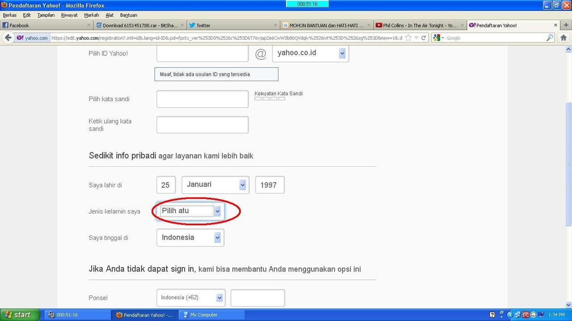The image size is (572, 321).
Task: Click the Pilih kata sandi password field
Action: click(x=202, y=99)
